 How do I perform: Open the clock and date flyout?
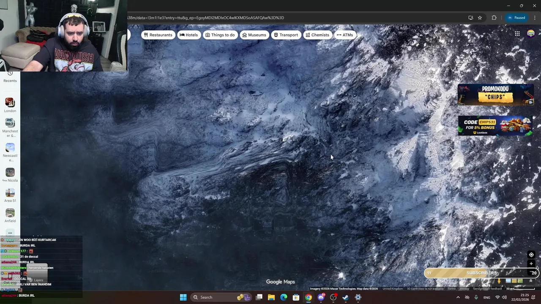pos(521,297)
